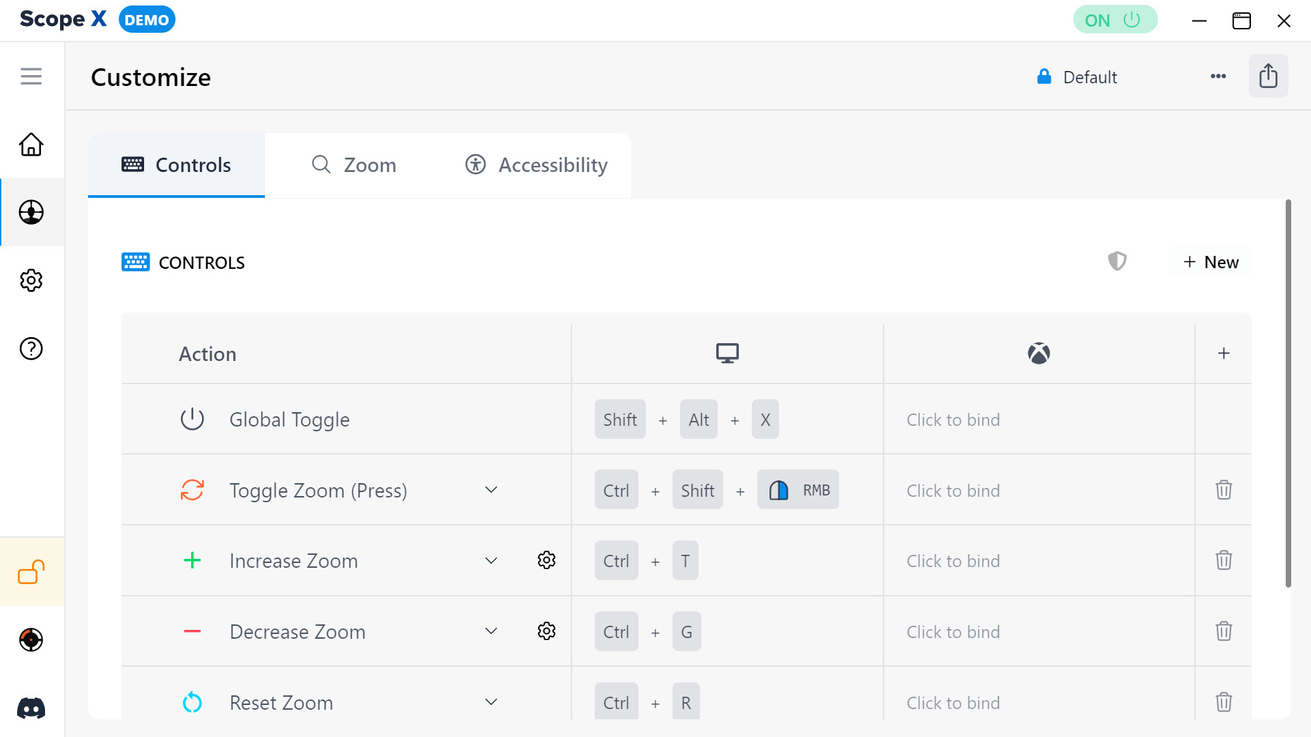The width and height of the screenshot is (1311, 737).
Task: Click to bind controller for Global Toggle
Action: 953,420
